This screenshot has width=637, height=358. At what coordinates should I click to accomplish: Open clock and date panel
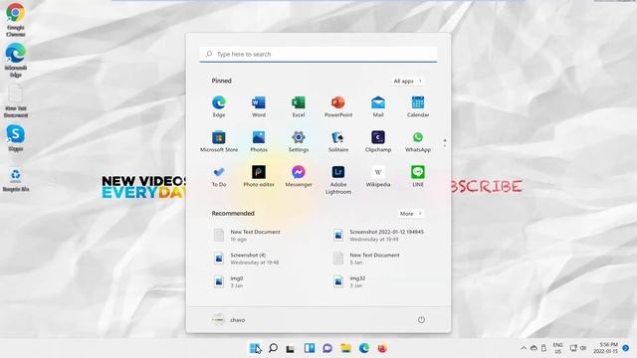click(605, 348)
